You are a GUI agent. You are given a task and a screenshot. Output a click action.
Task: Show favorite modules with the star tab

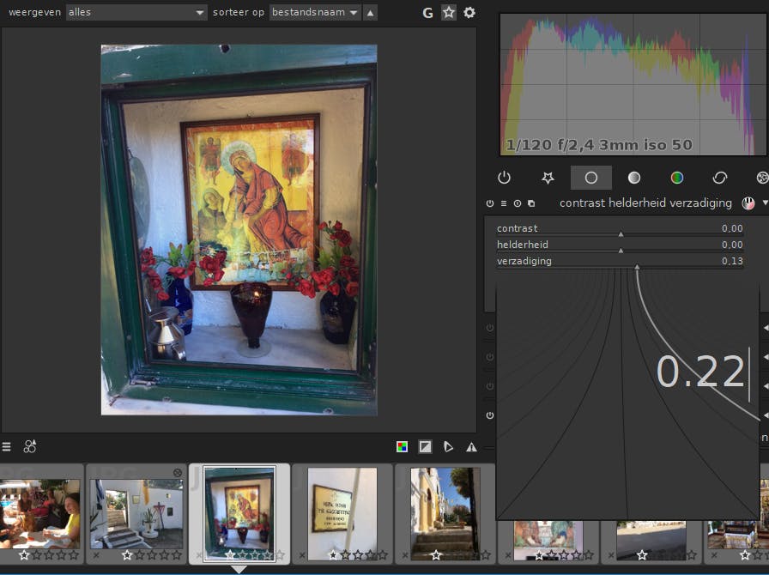point(548,178)
